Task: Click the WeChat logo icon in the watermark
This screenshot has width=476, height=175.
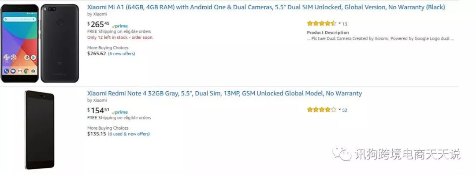Action: (x=342, y=153)
